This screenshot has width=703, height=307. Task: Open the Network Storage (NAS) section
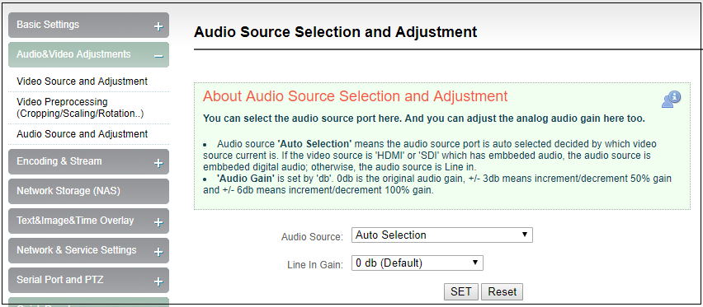[88, 191]
